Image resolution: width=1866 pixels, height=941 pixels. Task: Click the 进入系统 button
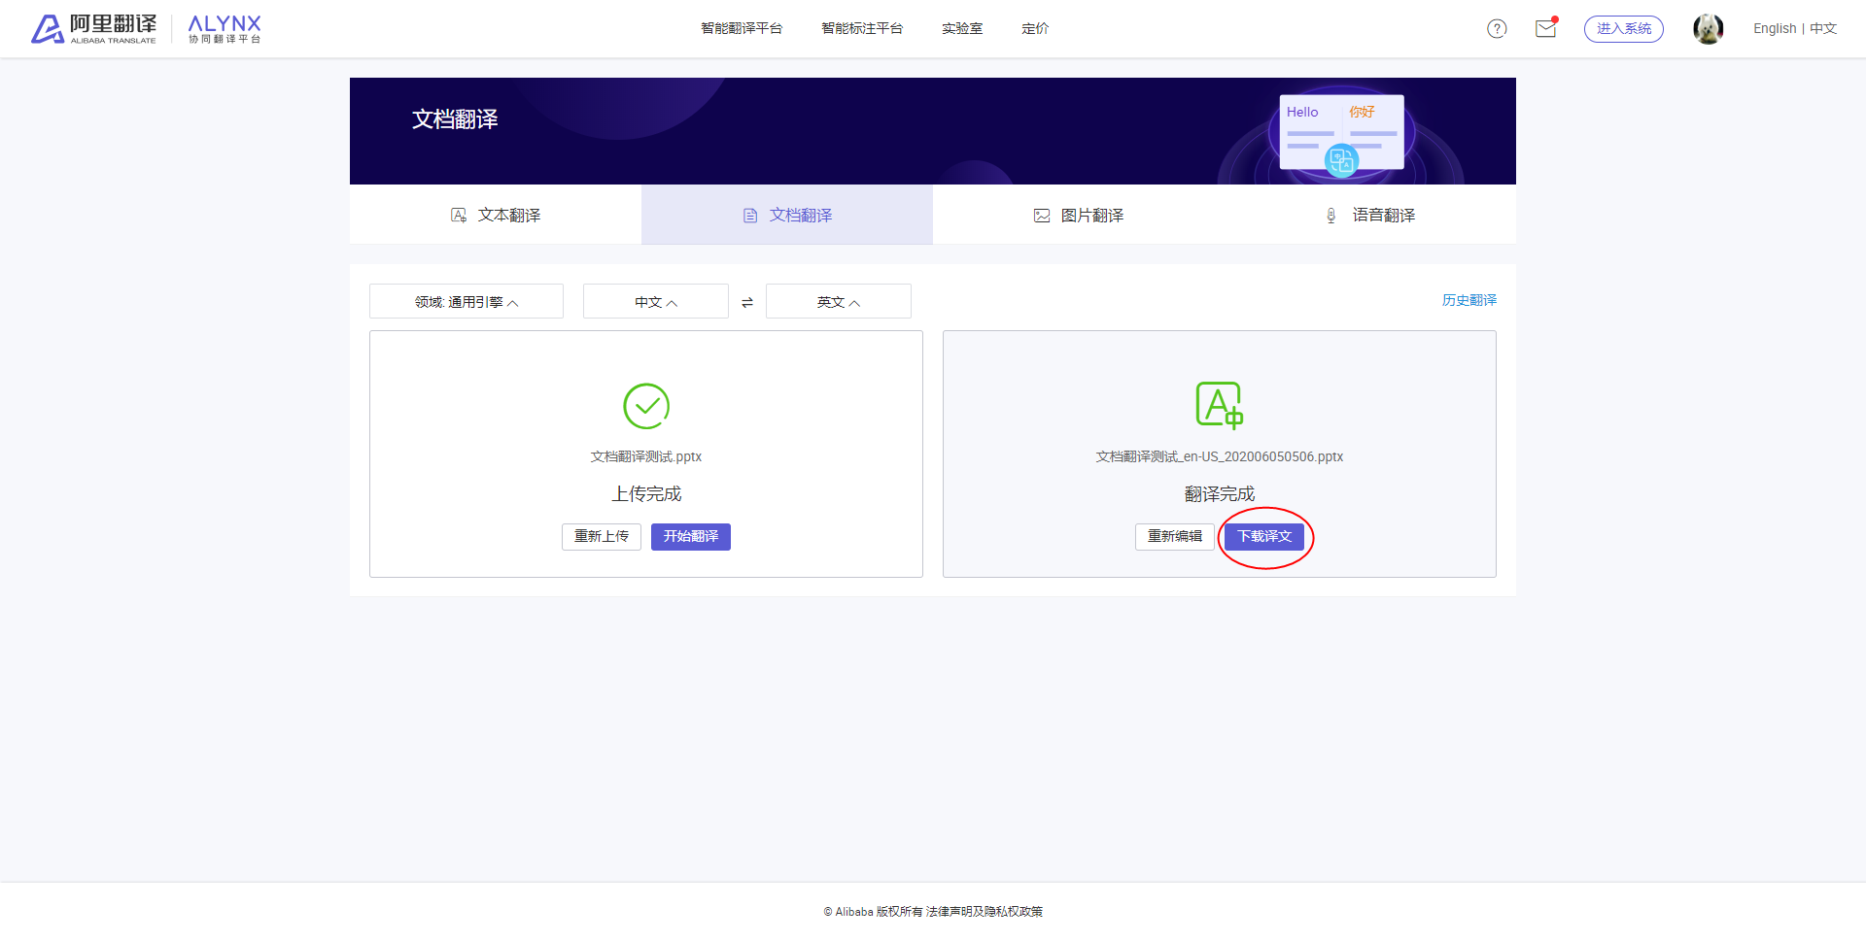1624,29
